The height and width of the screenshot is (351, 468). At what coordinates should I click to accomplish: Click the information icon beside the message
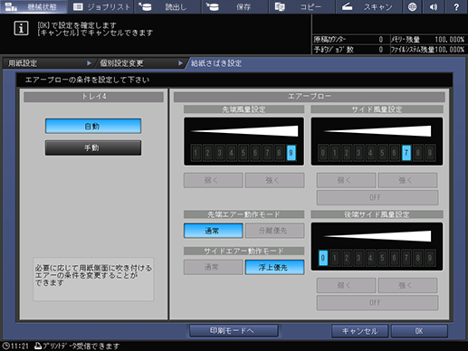point(21,28)
